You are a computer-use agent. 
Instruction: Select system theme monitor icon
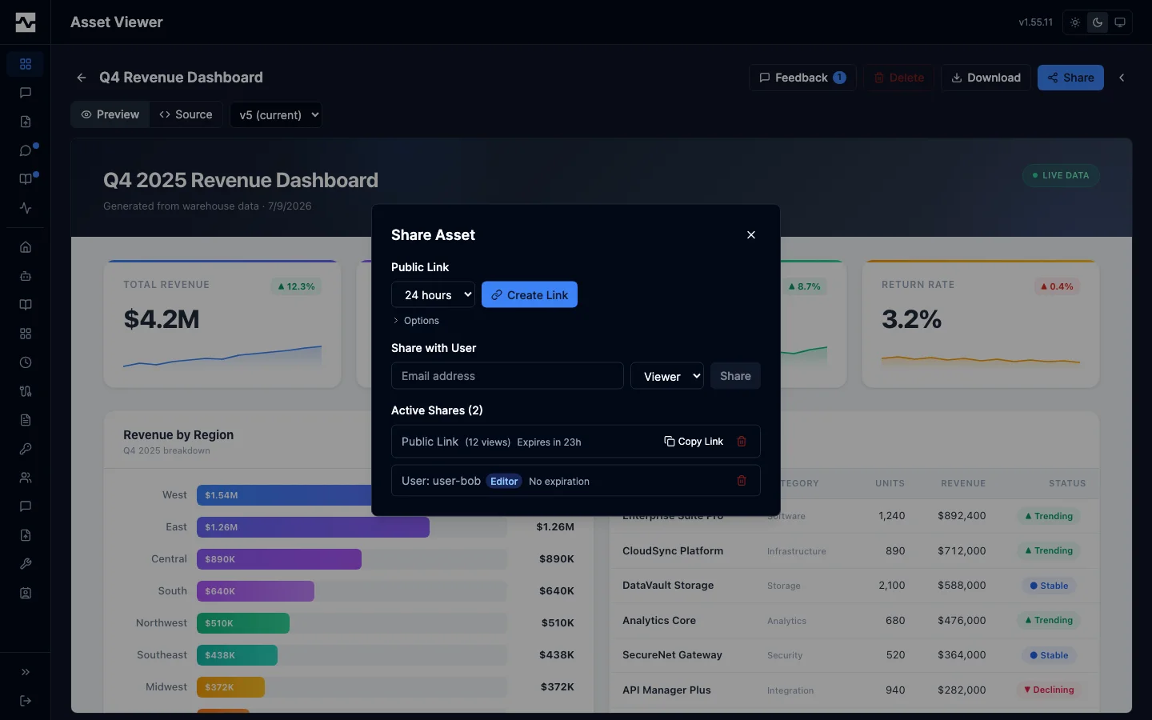click(x=1120, y=22)
